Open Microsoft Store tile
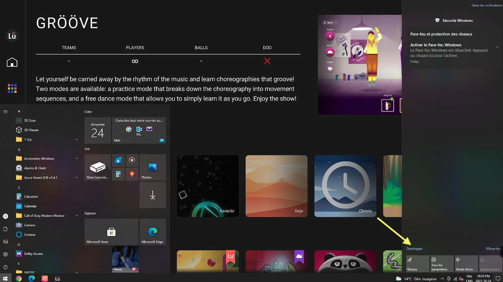Image resolution: width=503 pixels, height=282 pixels. [111, 232]
